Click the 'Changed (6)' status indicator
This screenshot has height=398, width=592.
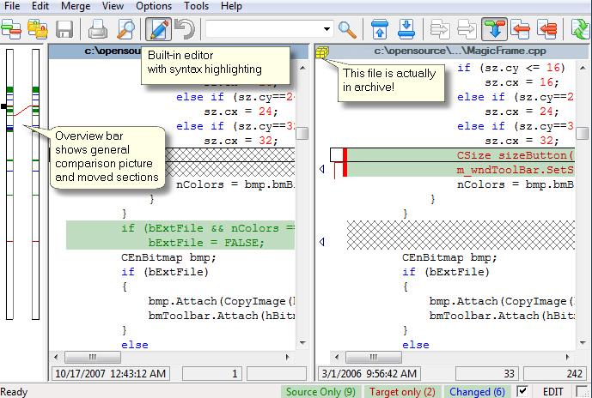(477, 392)
